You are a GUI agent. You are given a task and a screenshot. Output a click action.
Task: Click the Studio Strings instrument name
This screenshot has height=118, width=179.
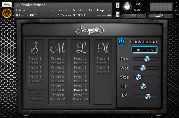[x=33, y=5]
